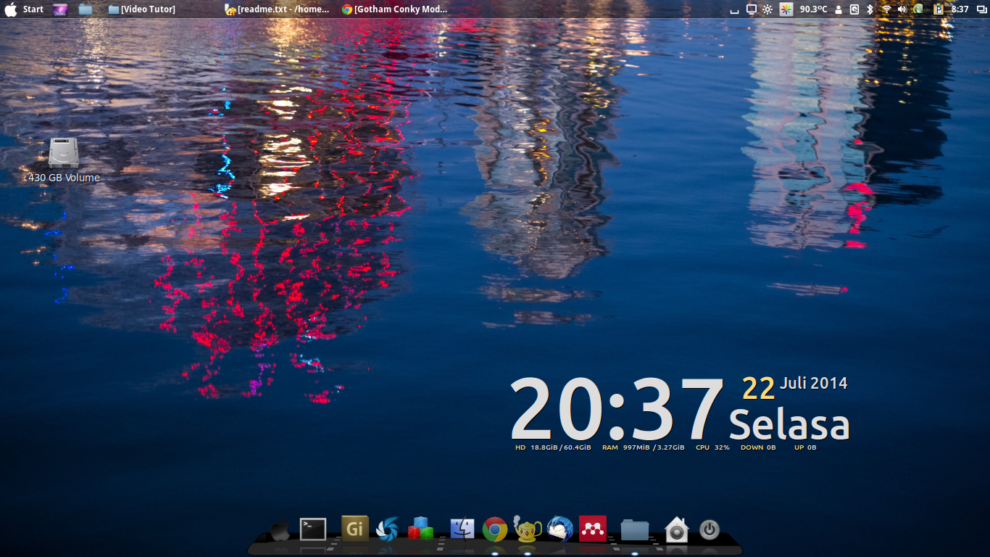This screenshot has height=557, width=990.
Task: Click the Selasa day name text
Action: coord(789,424)
